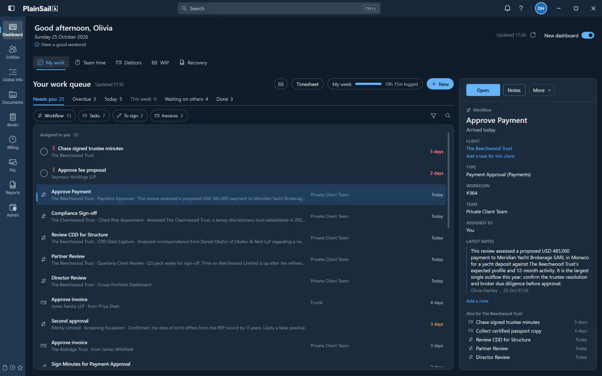Click the history clock icon at sidebar bottom
Viewport: 602px width, 376px height.
tap(13, 367)
